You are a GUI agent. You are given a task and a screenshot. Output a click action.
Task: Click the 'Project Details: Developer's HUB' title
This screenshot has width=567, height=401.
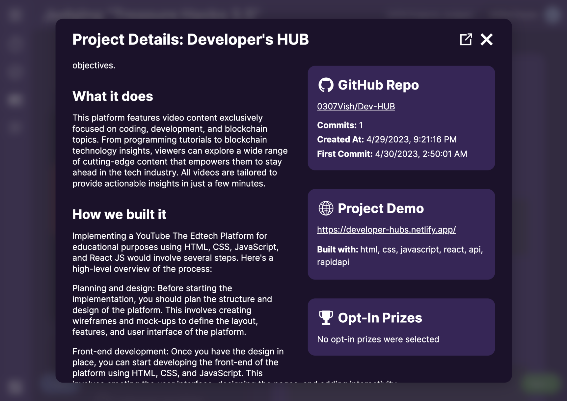point(190,40)
